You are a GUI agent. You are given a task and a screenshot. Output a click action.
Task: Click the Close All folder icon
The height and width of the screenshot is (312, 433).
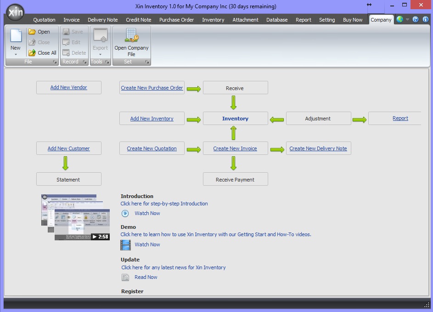(x=32, y=53)
